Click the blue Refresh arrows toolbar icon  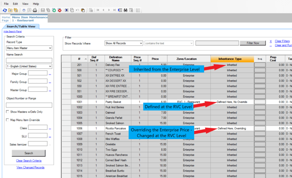pyautogui.click(x=5, y=10)
